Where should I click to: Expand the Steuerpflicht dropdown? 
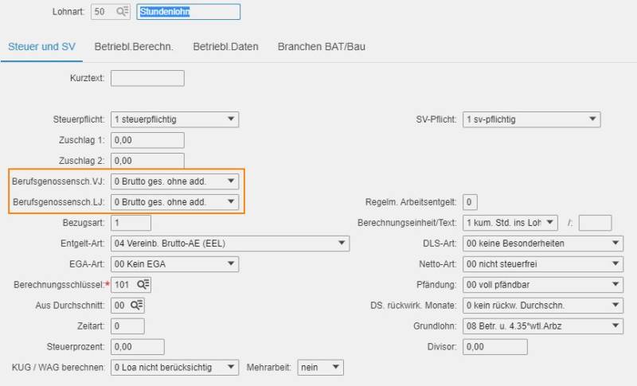[x=174, y=119]
